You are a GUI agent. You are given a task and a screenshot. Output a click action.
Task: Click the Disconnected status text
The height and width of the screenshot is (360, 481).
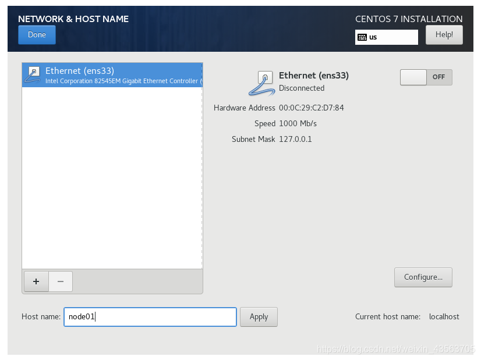point(302,88)
